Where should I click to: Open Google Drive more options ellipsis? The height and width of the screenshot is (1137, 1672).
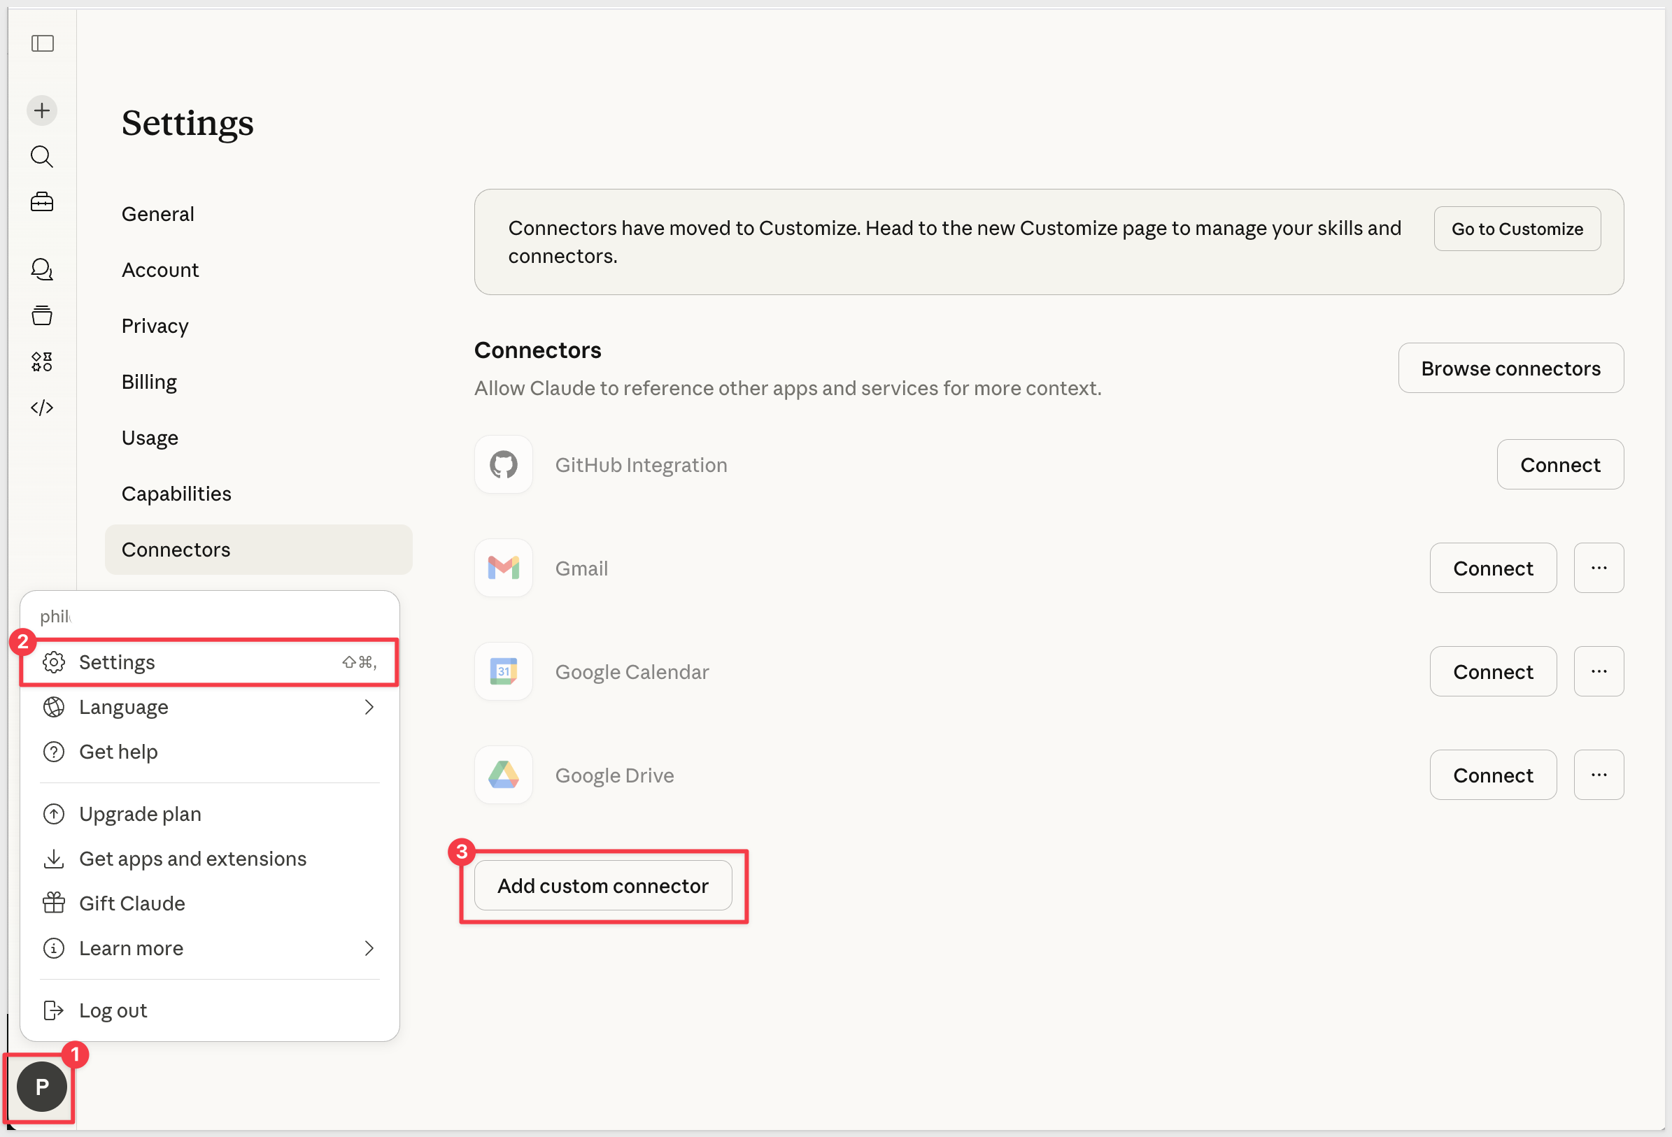1598,775
